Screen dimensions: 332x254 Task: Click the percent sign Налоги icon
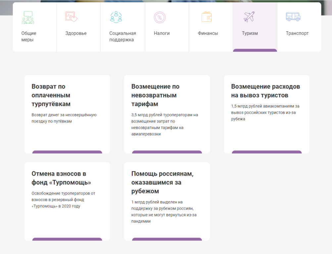160,17
